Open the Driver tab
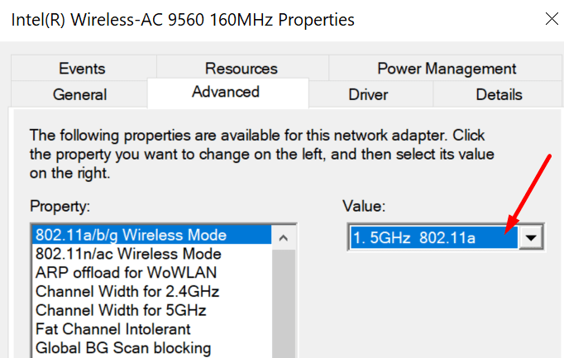The image size is (564, 358). [x=369, y=94]
